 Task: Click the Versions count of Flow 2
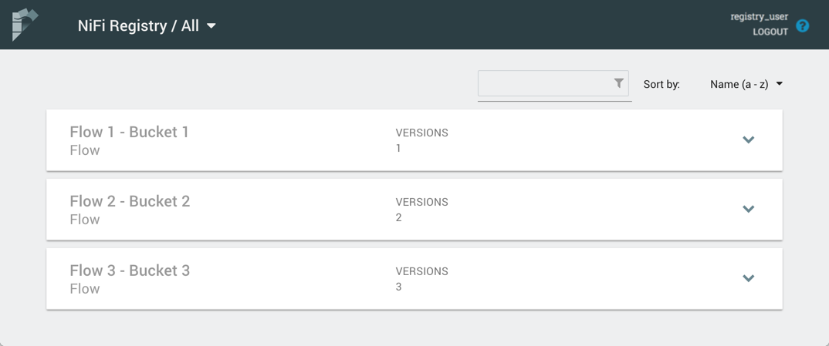coord(398,217)
